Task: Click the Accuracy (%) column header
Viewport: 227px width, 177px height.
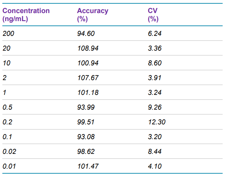Action: tap(93, 15)
